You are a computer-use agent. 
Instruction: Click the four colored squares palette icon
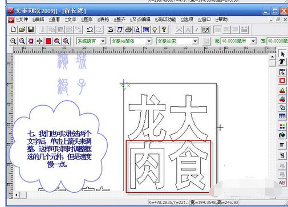point(282,126)
